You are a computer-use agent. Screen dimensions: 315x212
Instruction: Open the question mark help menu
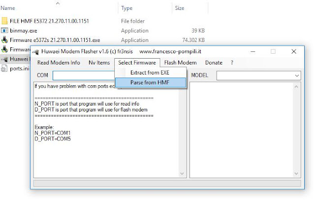coord(232,63)
